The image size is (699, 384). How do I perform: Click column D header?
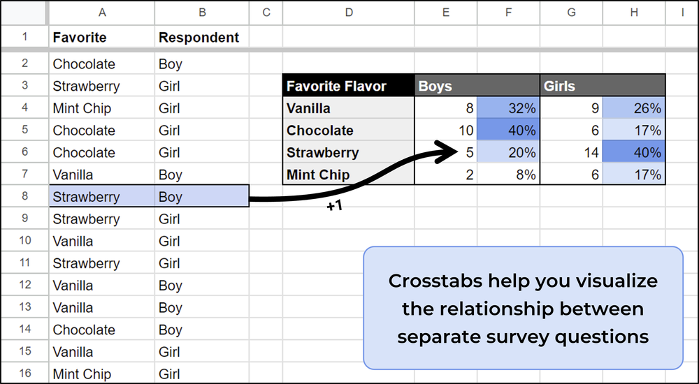click(x=348, y=13)
